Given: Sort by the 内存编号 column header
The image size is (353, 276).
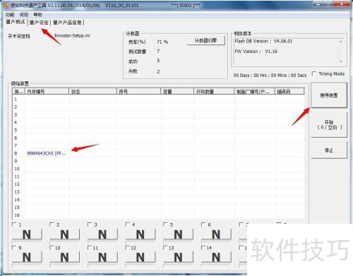Looking at the screenshot, I should tap(47, 92).
